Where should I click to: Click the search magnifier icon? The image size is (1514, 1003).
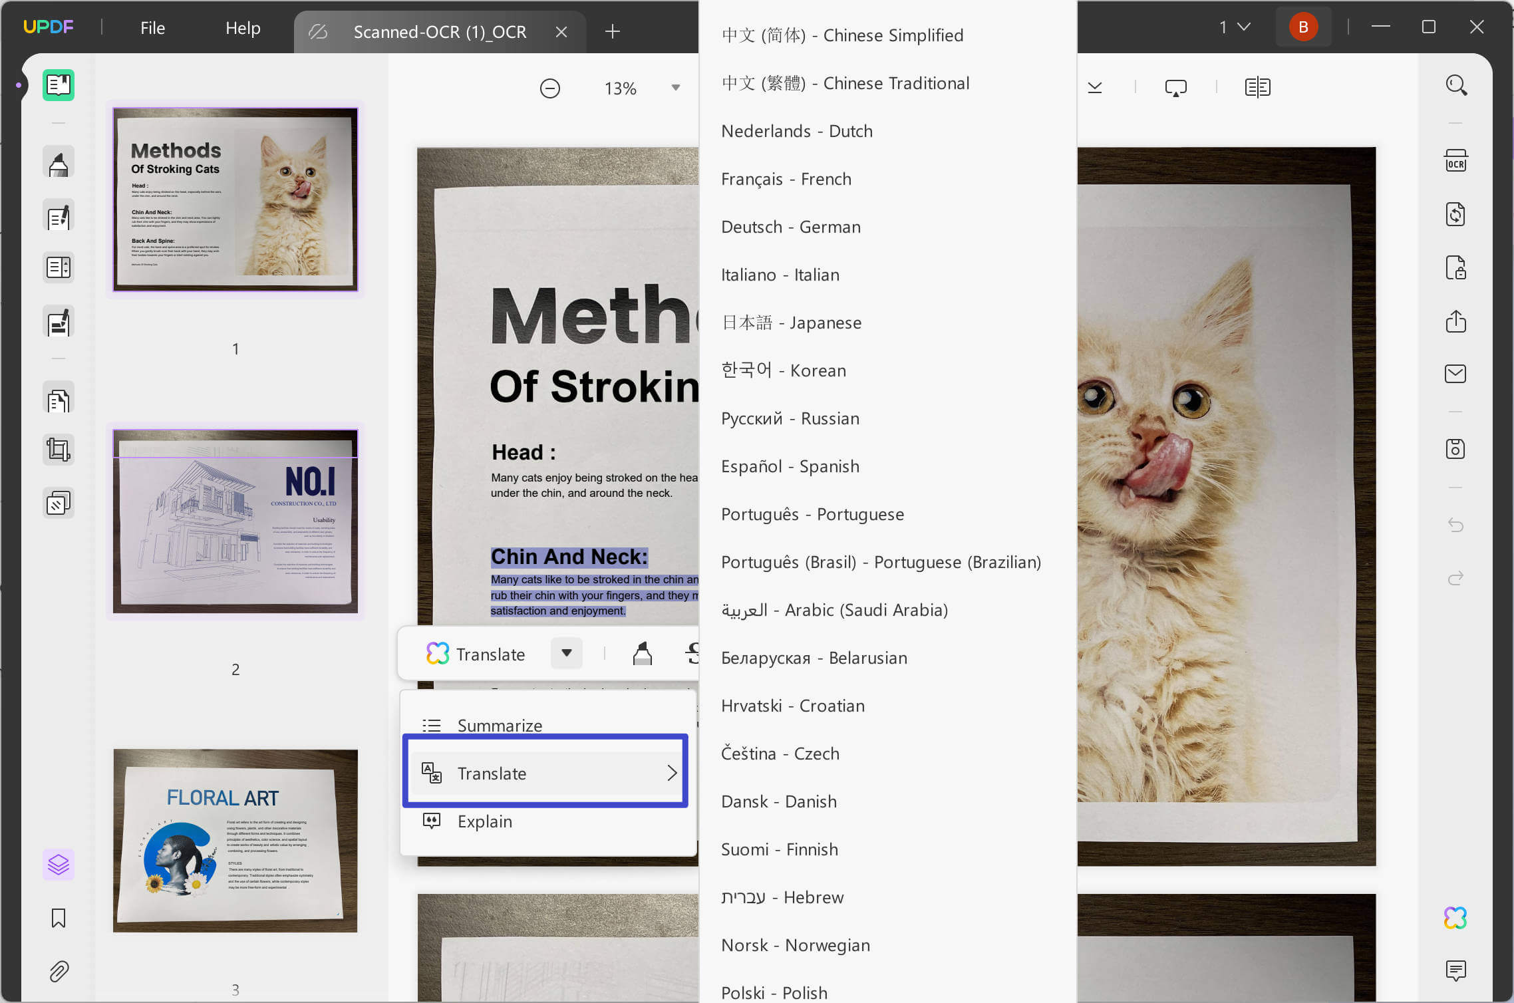pyautogui.click(x=1455, y=85)
